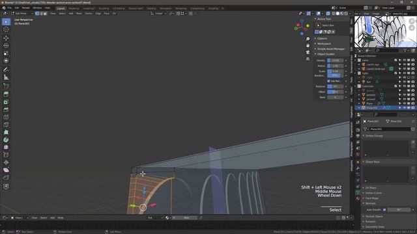Click the Offset slider in Object Scatter
417x234 pixels.
coord(335,92)
